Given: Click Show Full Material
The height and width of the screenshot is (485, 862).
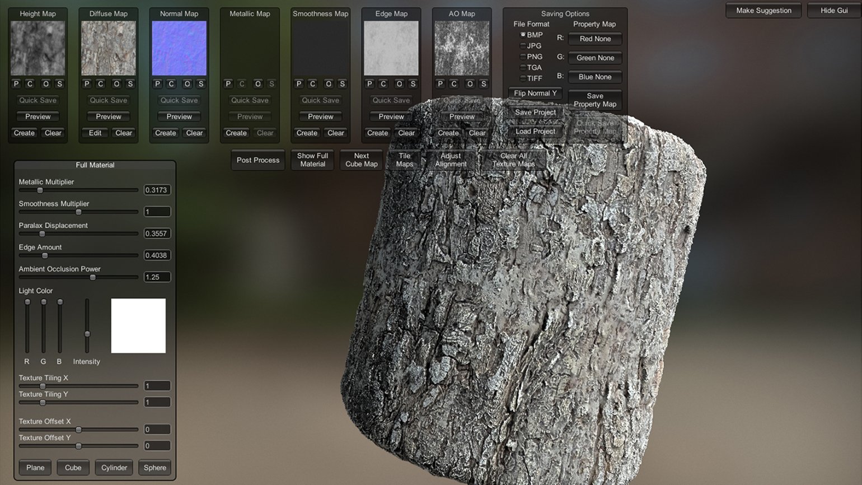Looking at the screenshot, I should 312,160.
